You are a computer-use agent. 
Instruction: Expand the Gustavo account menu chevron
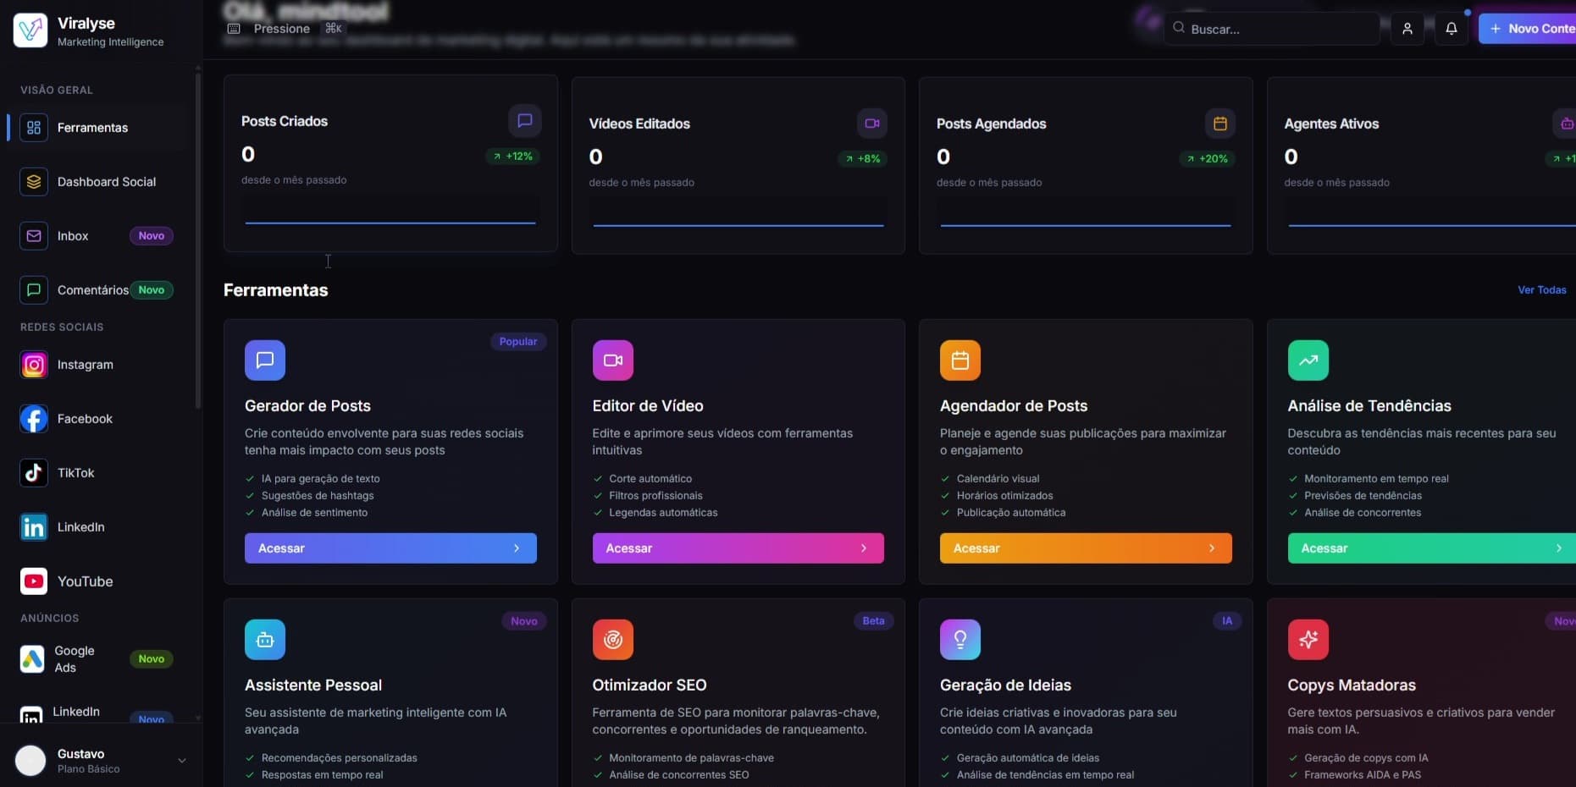[181, 761]
